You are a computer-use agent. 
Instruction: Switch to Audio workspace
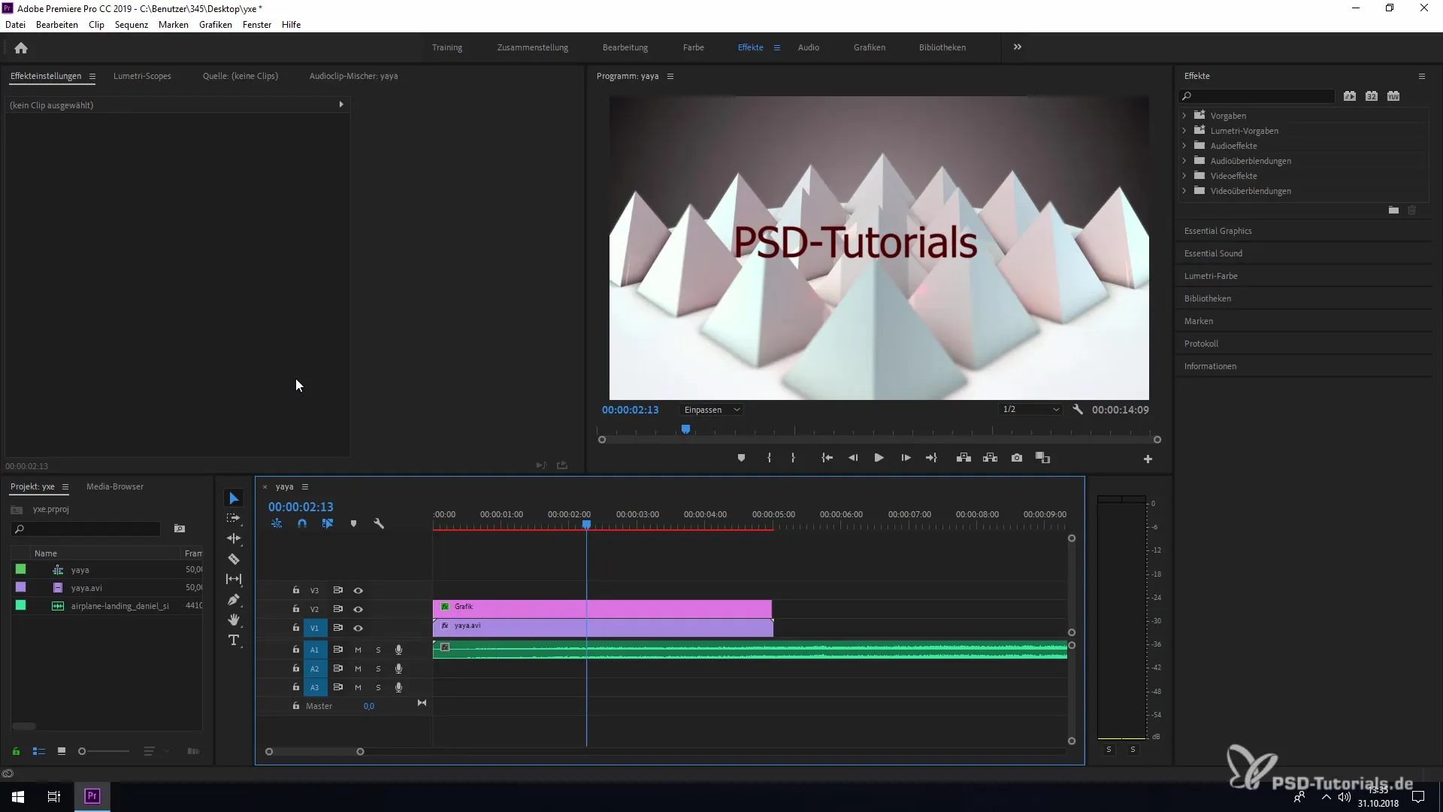pyautogui.click(x=809, y=47)
